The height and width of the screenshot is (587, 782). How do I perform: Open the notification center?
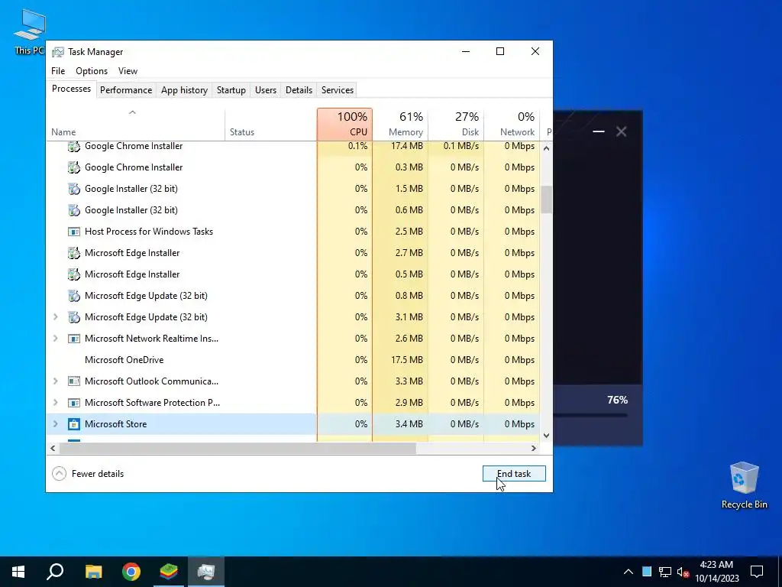[x=757, y=572]
